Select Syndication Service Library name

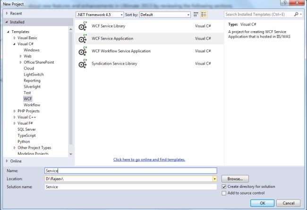point(114,64)
